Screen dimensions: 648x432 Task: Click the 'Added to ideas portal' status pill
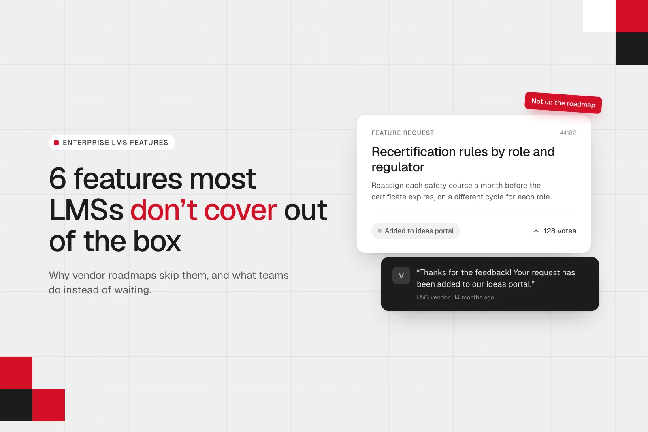416,231
